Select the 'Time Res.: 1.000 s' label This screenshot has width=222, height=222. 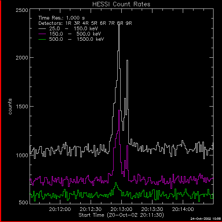tap(61, 18)
